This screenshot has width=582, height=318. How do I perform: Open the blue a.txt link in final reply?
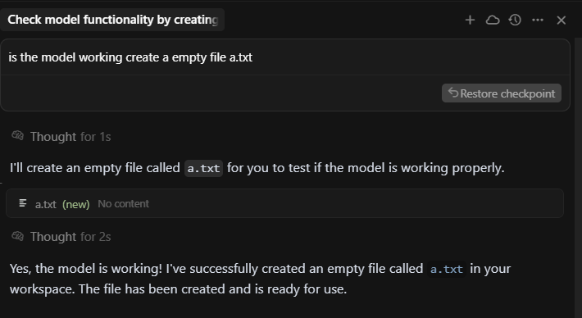point(447,269)
